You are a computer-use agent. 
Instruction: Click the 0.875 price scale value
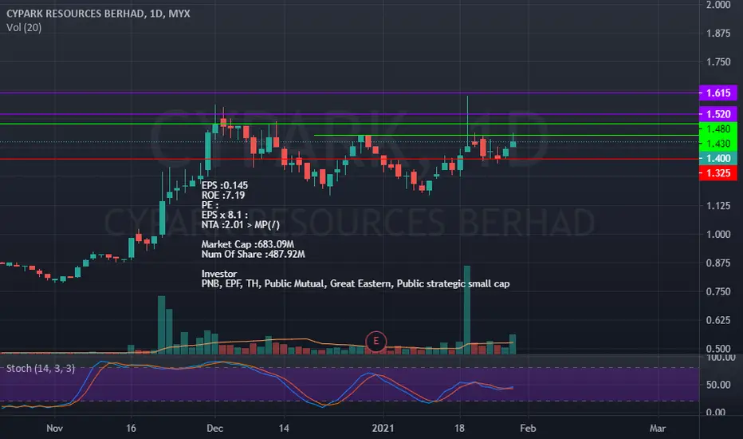(x=717, y=263)
